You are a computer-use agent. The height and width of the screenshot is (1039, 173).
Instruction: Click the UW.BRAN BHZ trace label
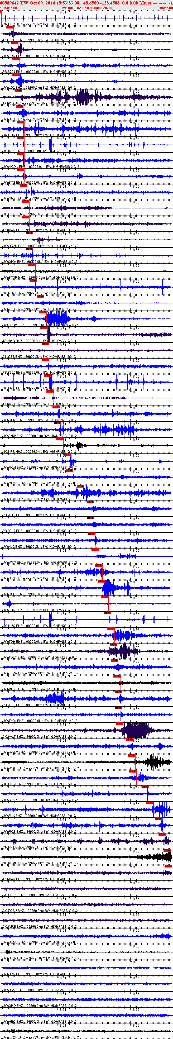tap(41, 246)
